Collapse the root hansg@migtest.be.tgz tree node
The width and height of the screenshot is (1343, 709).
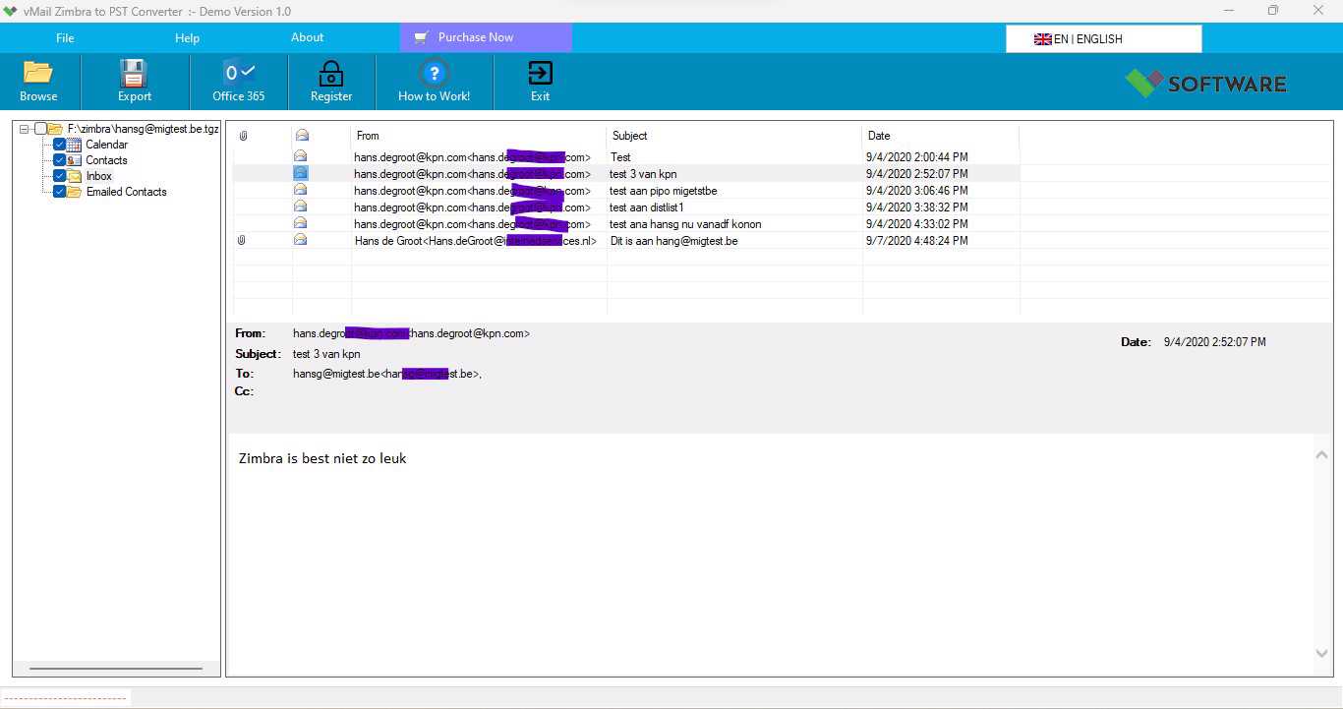24,129
